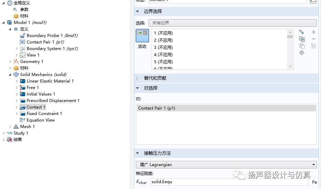Open the contact pressure method dropdown
The image size is (321, 189).
[226, 165]
